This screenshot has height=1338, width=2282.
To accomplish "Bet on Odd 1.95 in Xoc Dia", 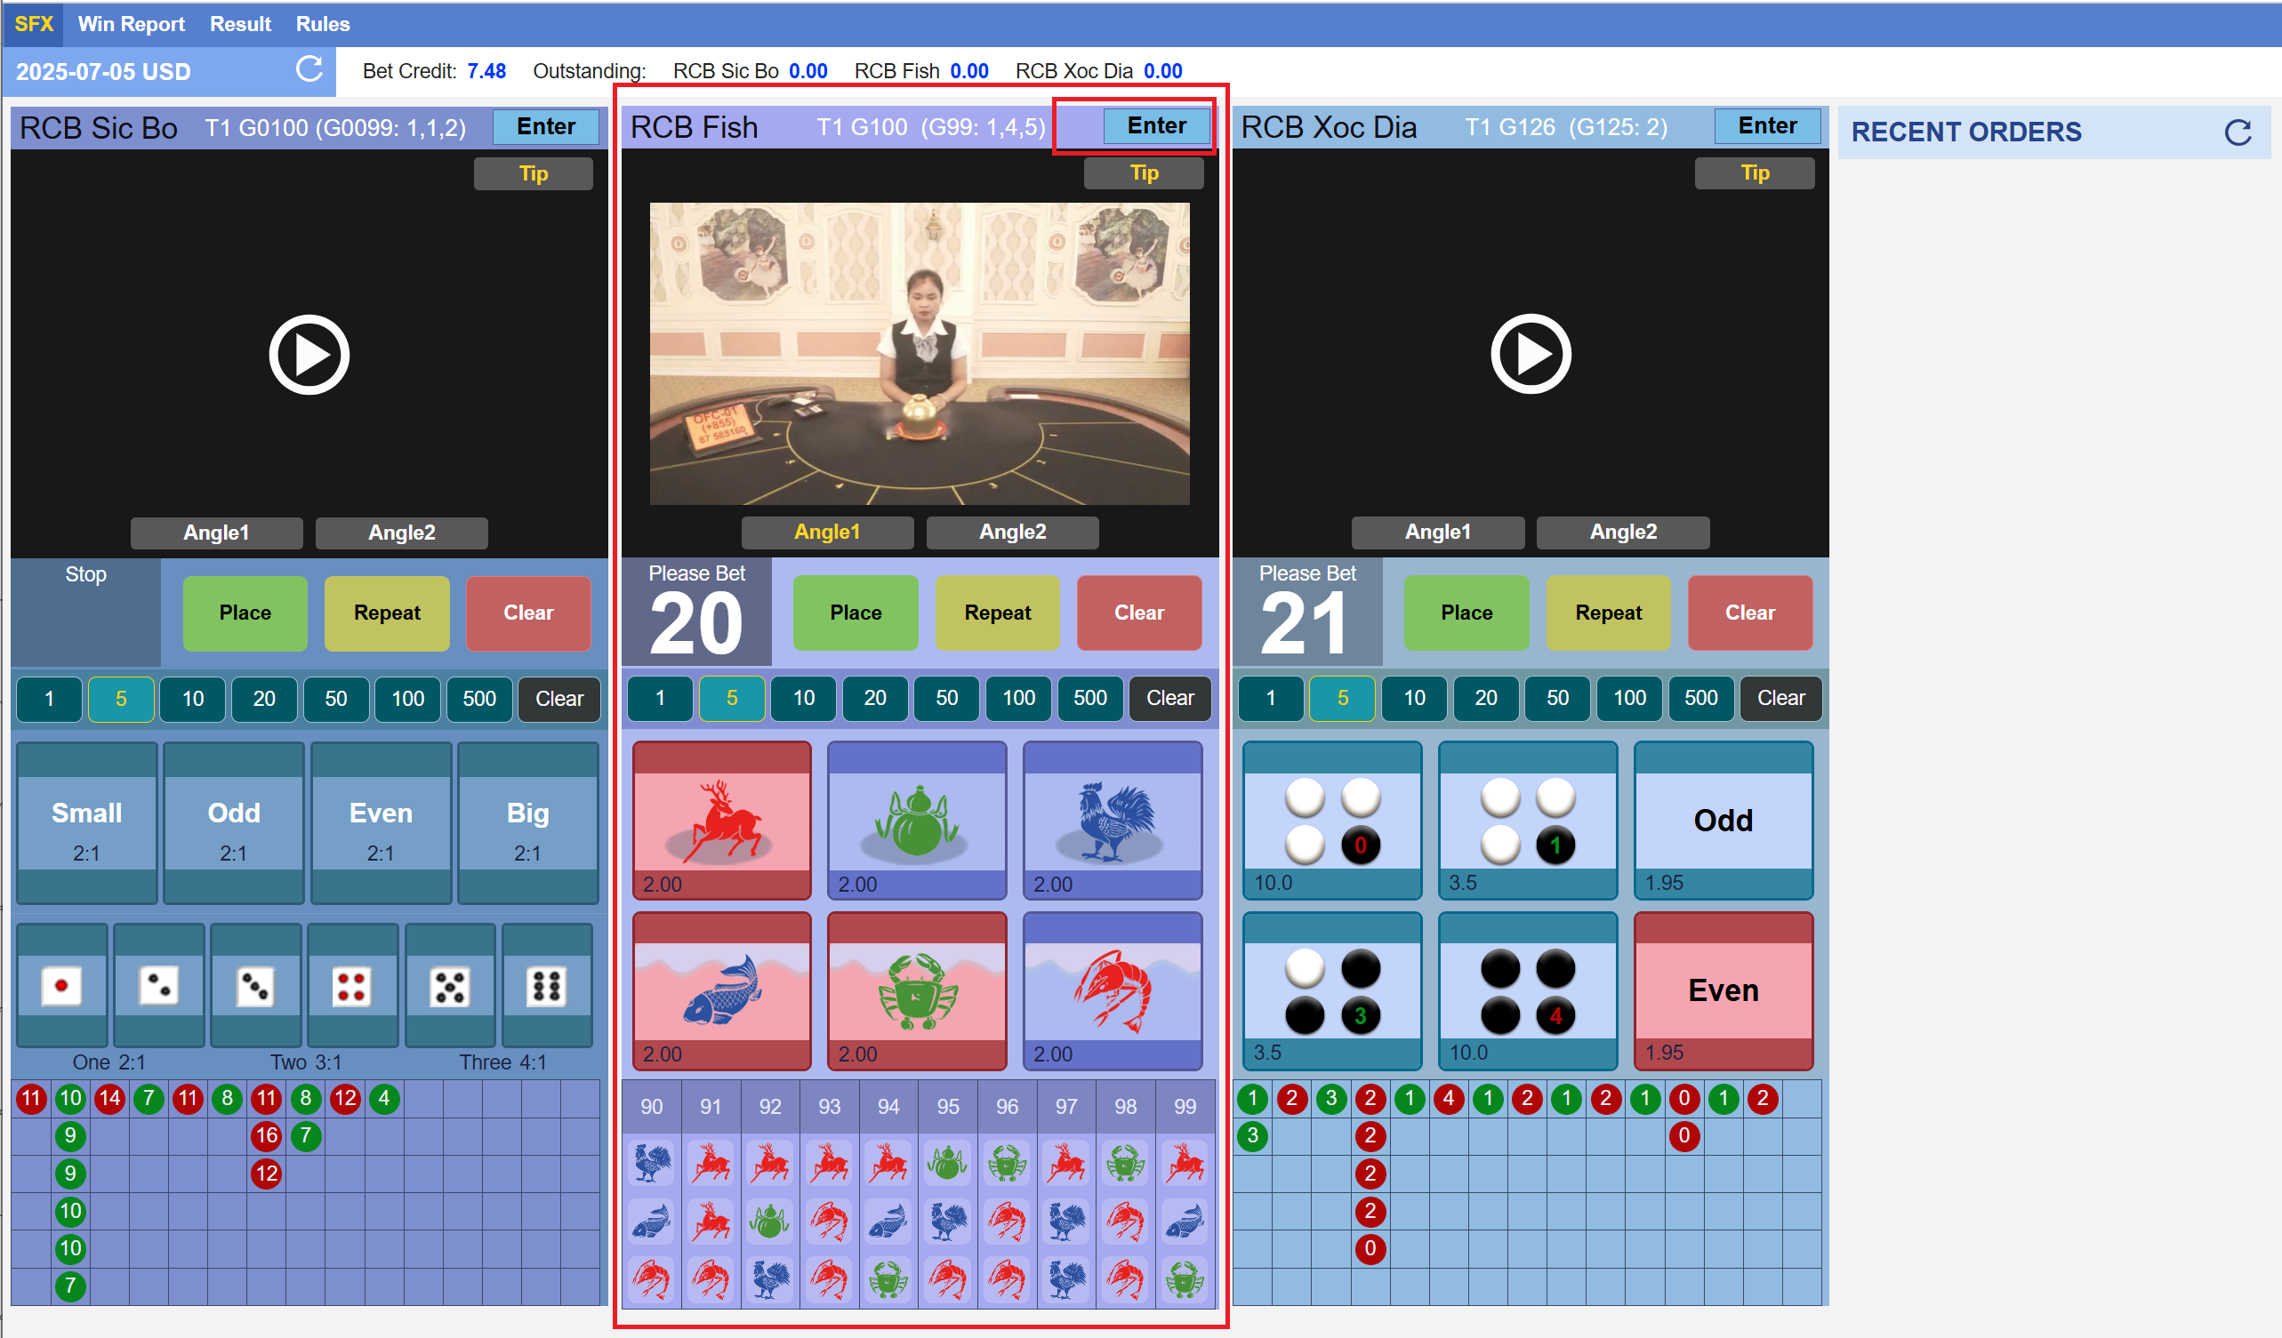I will [1724, 821].
